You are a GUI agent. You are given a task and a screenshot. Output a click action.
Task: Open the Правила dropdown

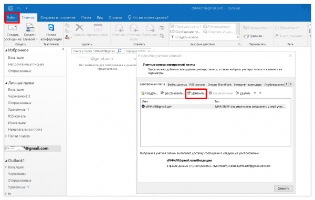coord(254,36)
